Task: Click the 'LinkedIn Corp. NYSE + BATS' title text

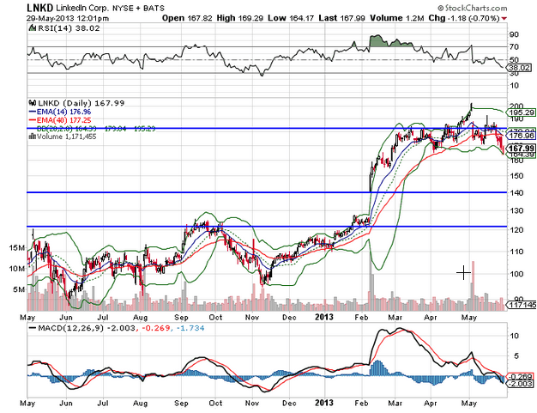Action: [x=110, y=8]
